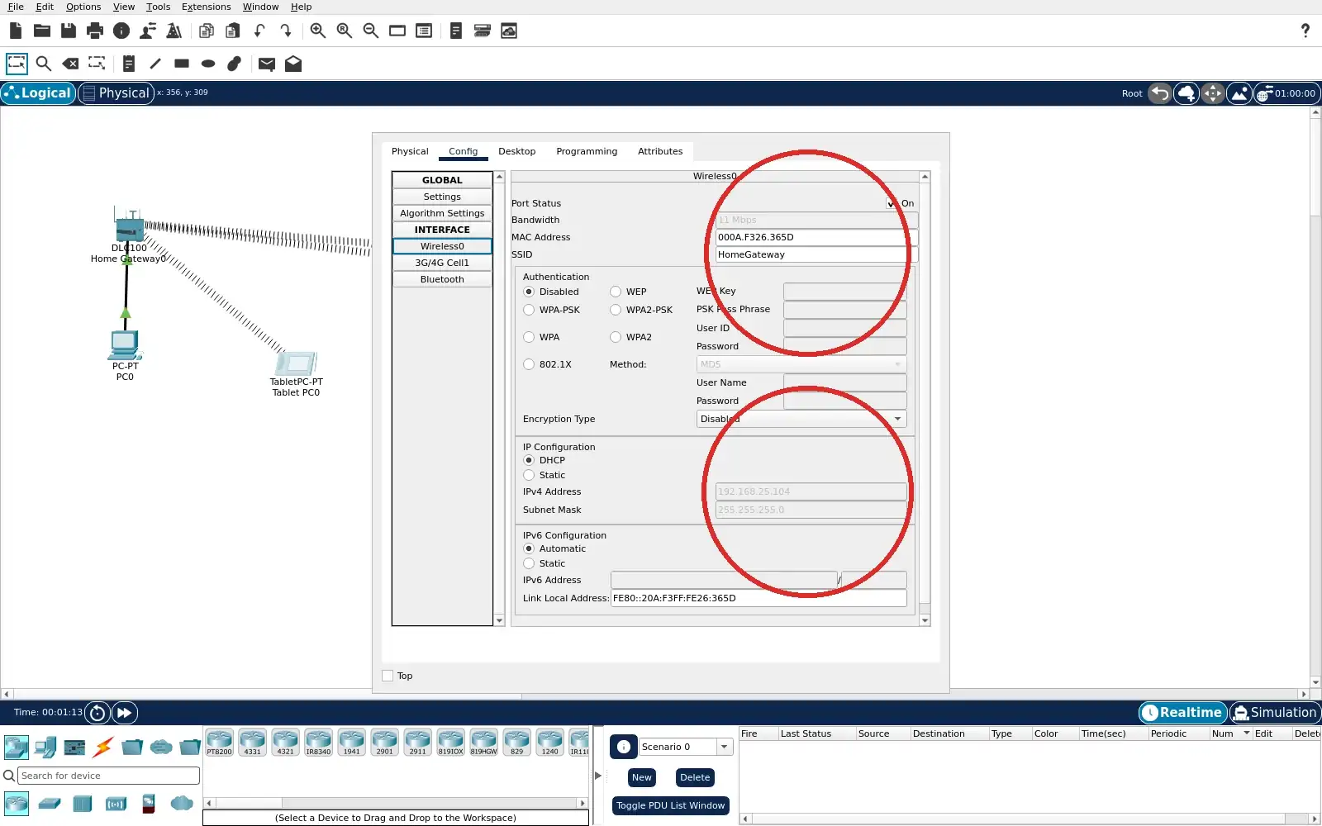Select WPA2-PSK authentication option
The image size is (1322, 826).
click(616, 310)
